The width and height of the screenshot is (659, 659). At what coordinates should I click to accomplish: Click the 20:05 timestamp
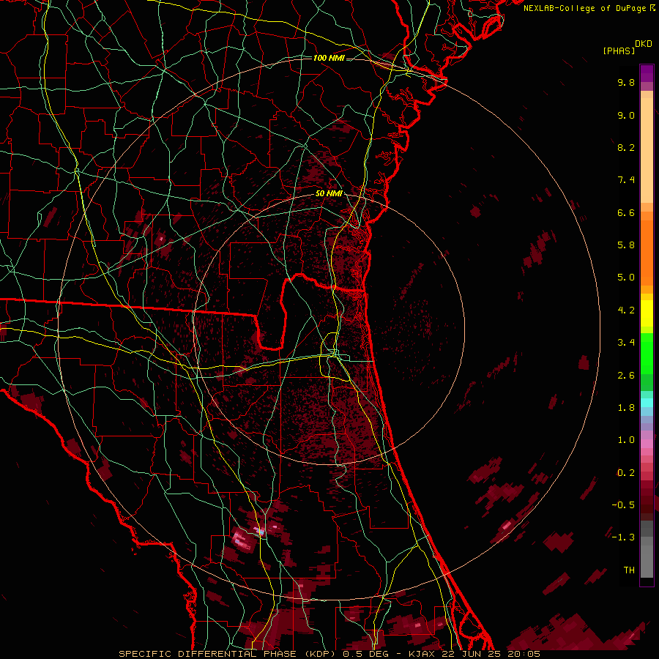(524, 654)
